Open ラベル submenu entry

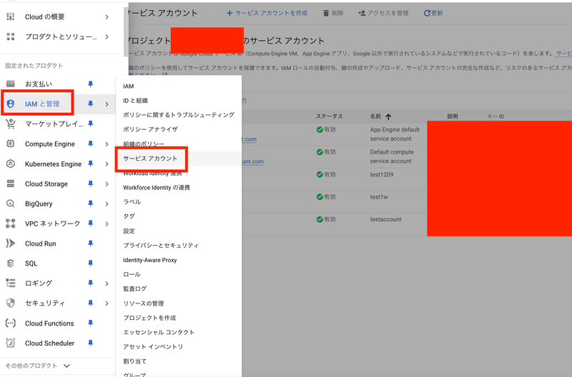tap(132, 202)
